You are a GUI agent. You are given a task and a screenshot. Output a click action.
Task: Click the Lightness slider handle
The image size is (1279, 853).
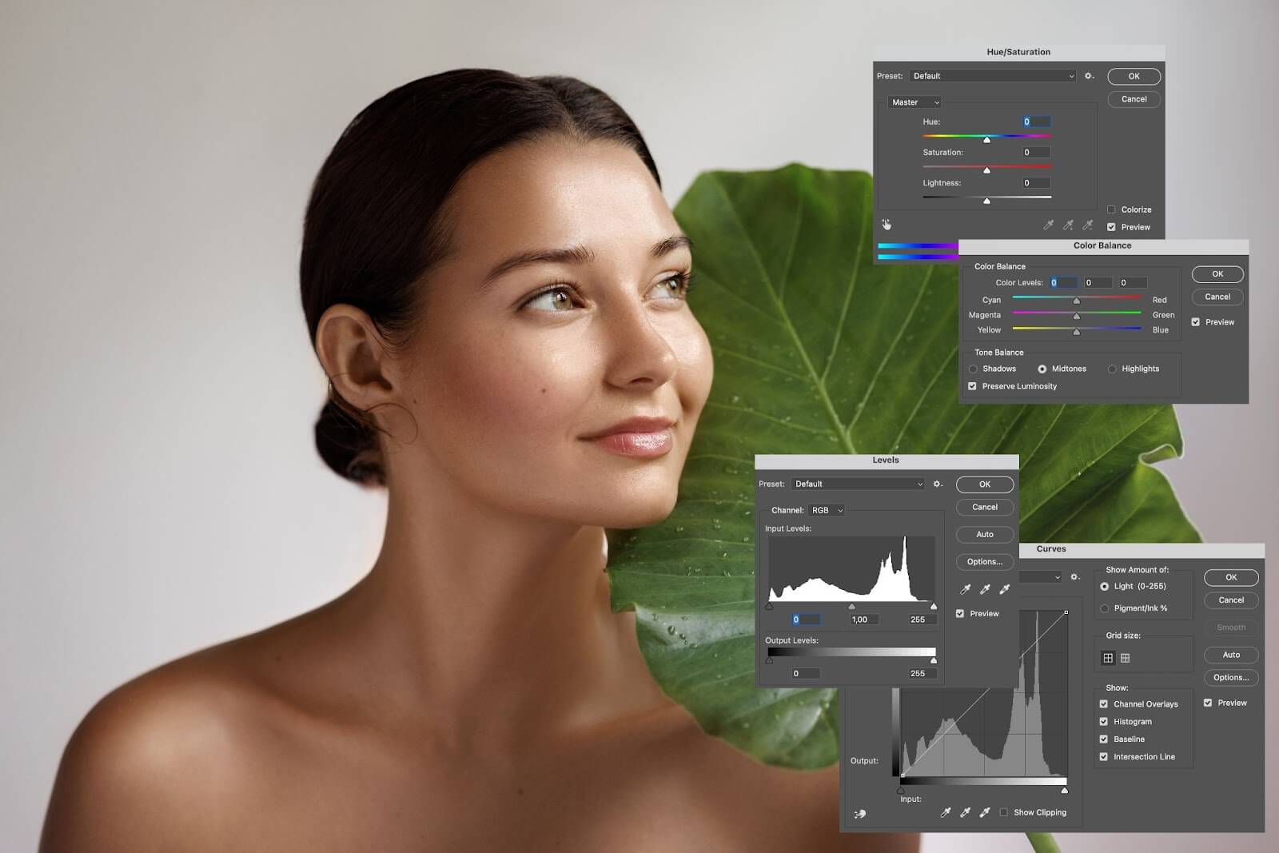point(986,201)
